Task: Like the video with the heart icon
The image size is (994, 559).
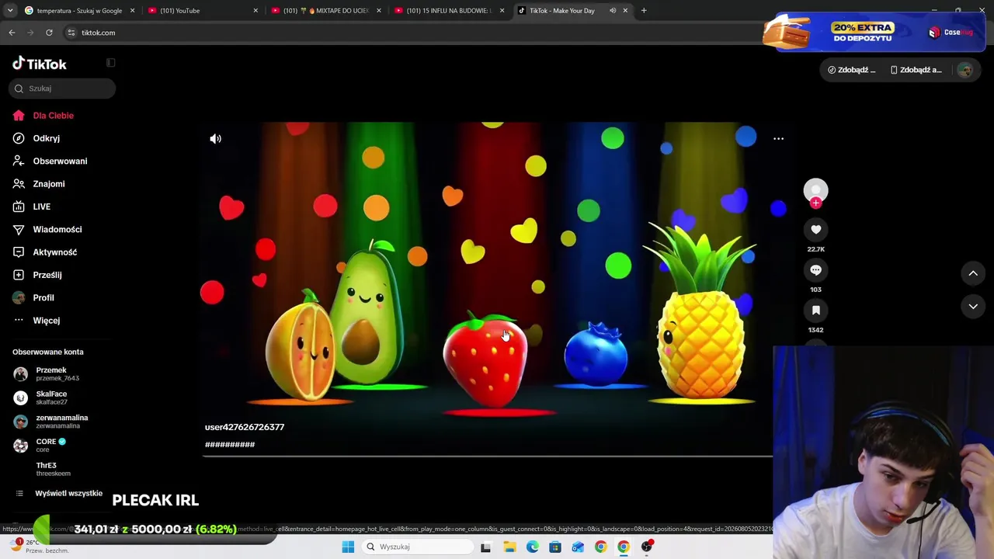Action: pyautogui.click(x=815, y=230)
